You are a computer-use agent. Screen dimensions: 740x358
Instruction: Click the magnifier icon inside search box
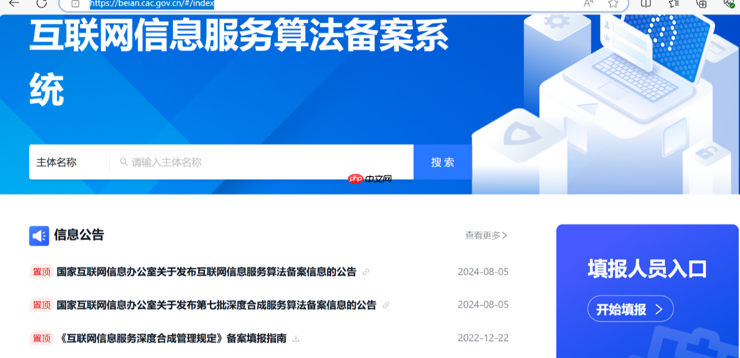pos(124,162)
